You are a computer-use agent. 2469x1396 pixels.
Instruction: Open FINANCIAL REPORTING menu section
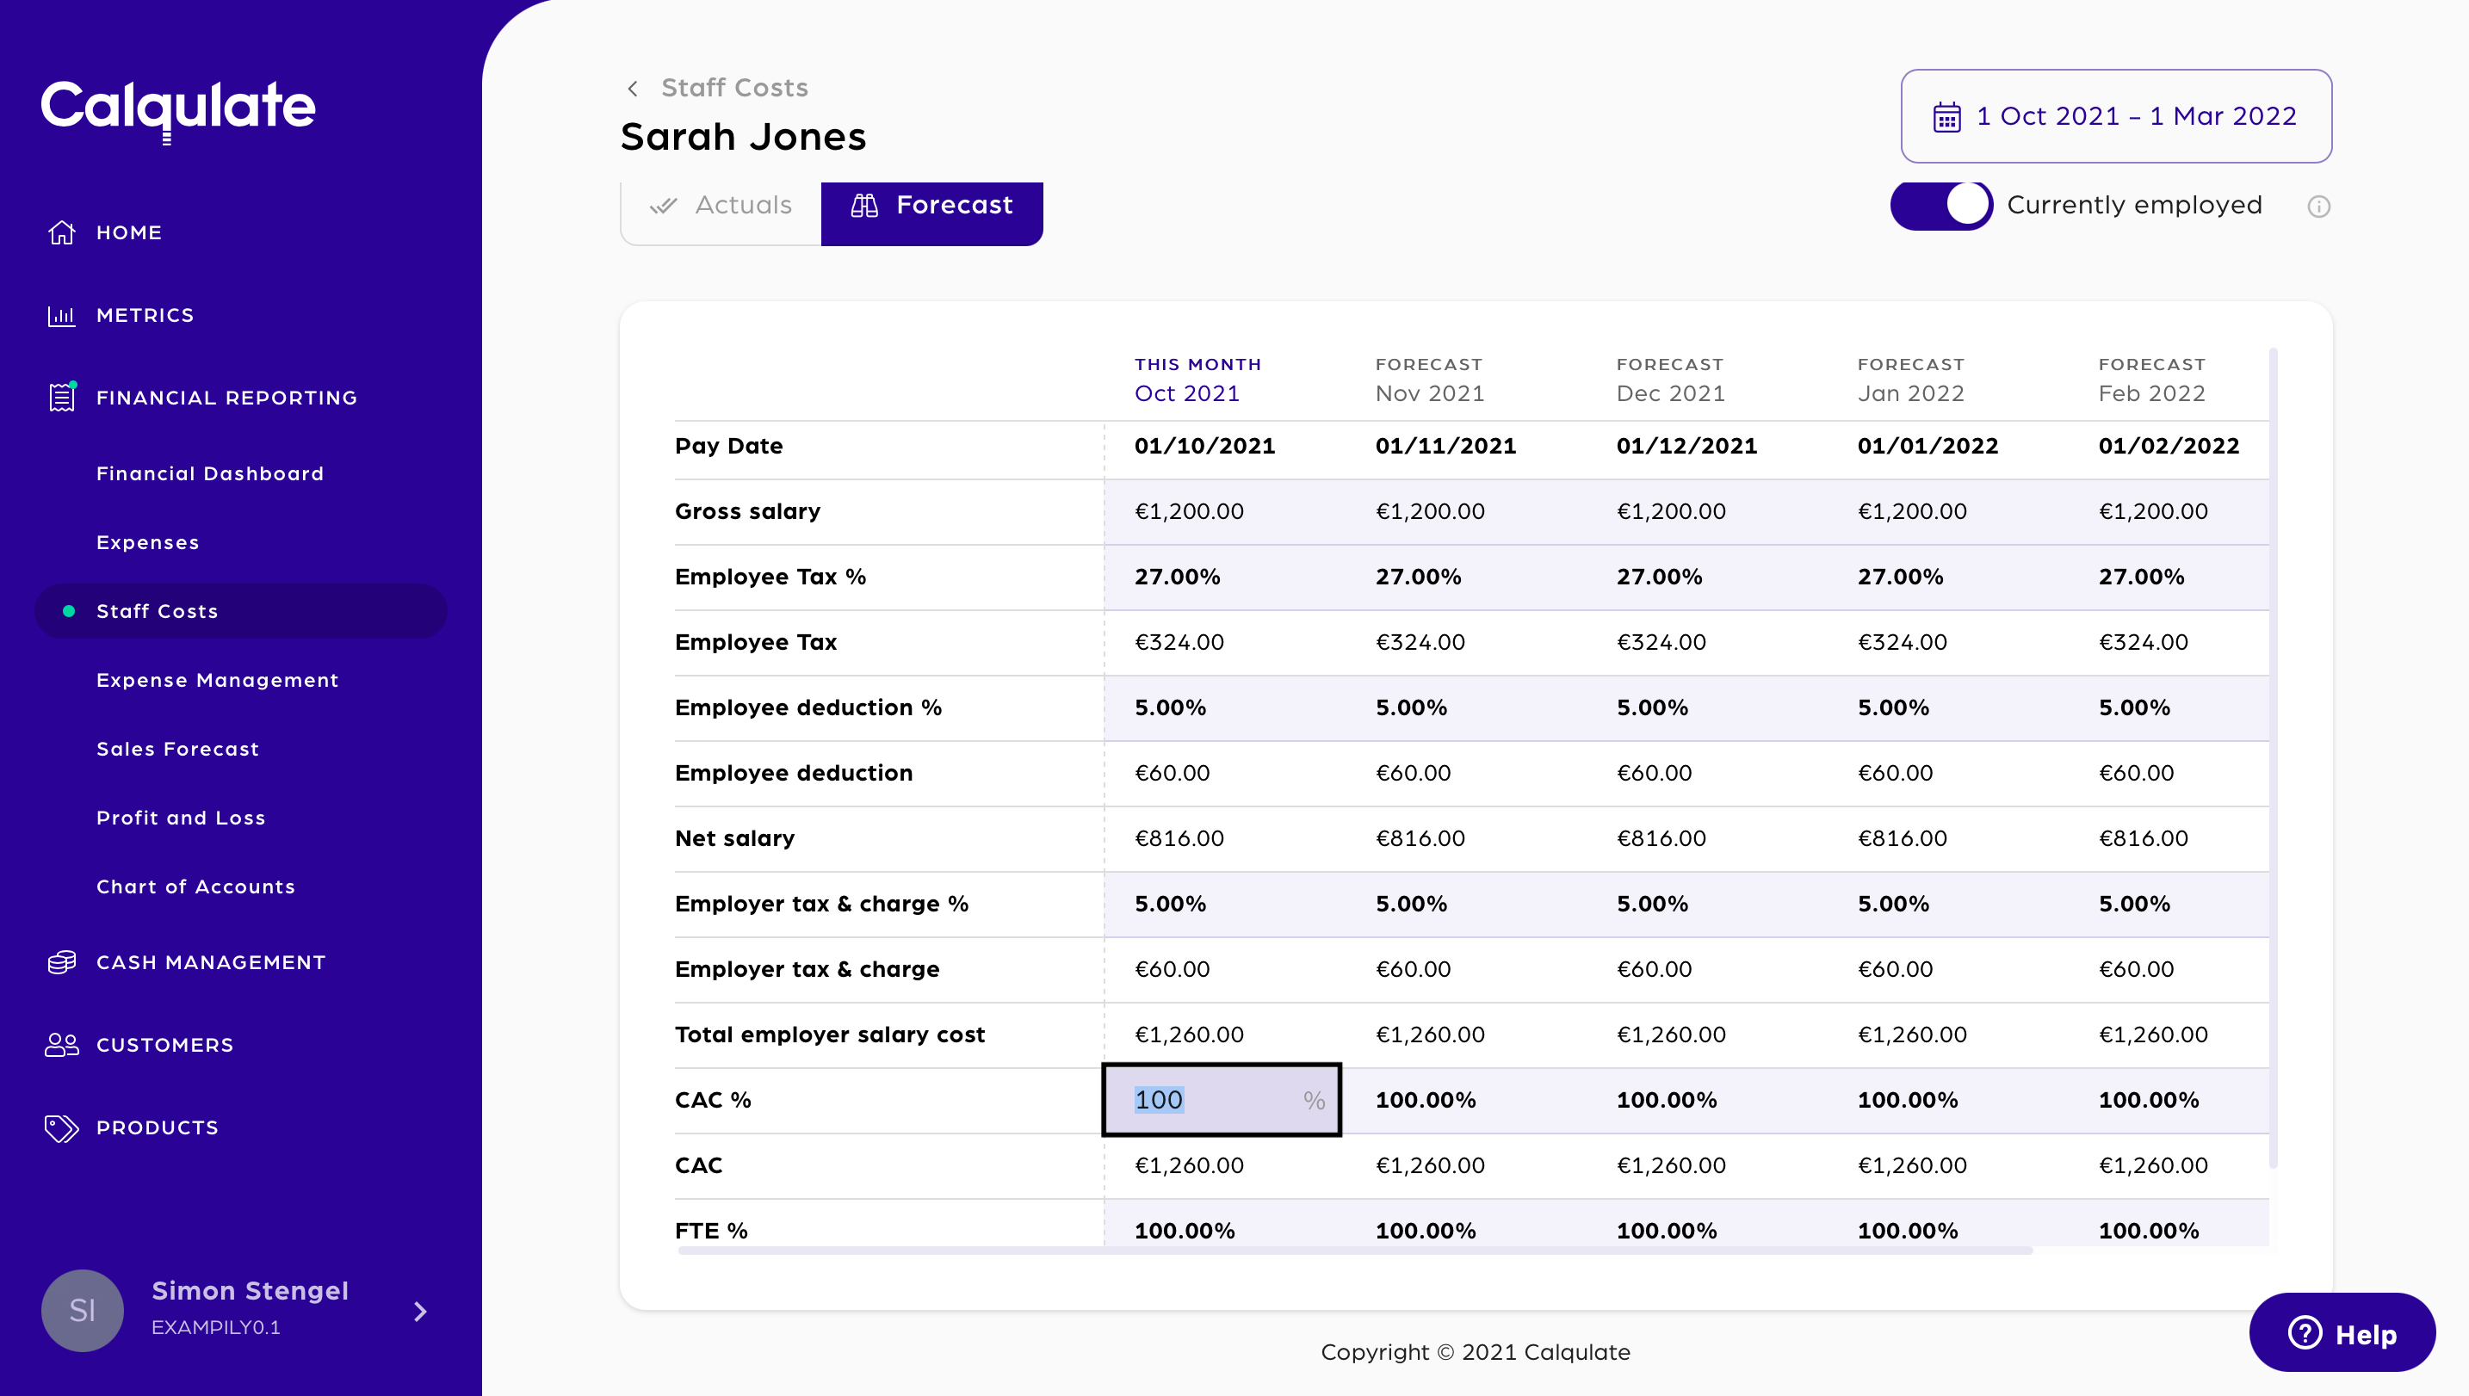227,398
